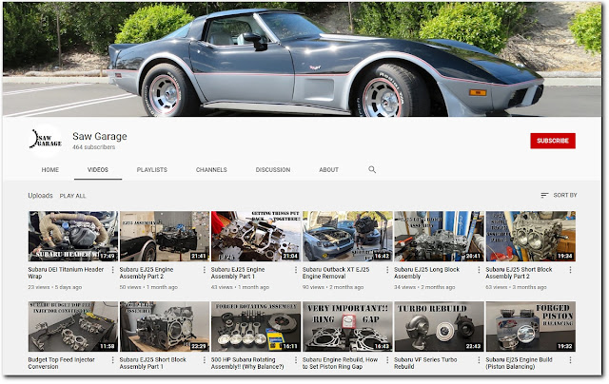
Task: Open options menu for EJ25 Engine Assembly Part 1
Action: pos(296,270)
